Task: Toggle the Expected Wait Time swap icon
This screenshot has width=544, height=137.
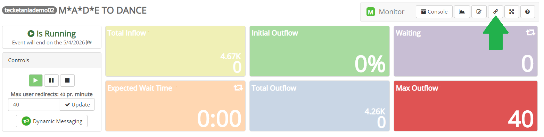Action: pyautogui.click(x=238, y=88)
